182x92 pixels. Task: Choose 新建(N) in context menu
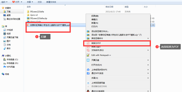95,23
